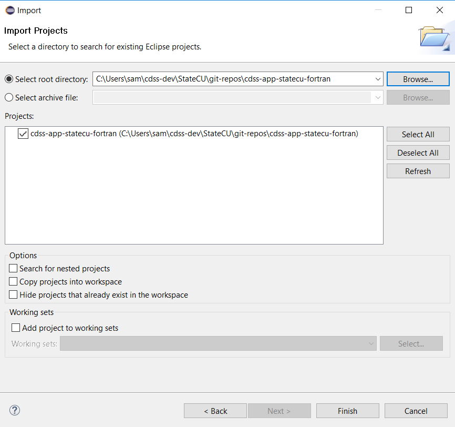Image resolution: width=455 pixels, height=427 pixels.
Task: Close the Import dialog with X
Action: coord(440,10)
